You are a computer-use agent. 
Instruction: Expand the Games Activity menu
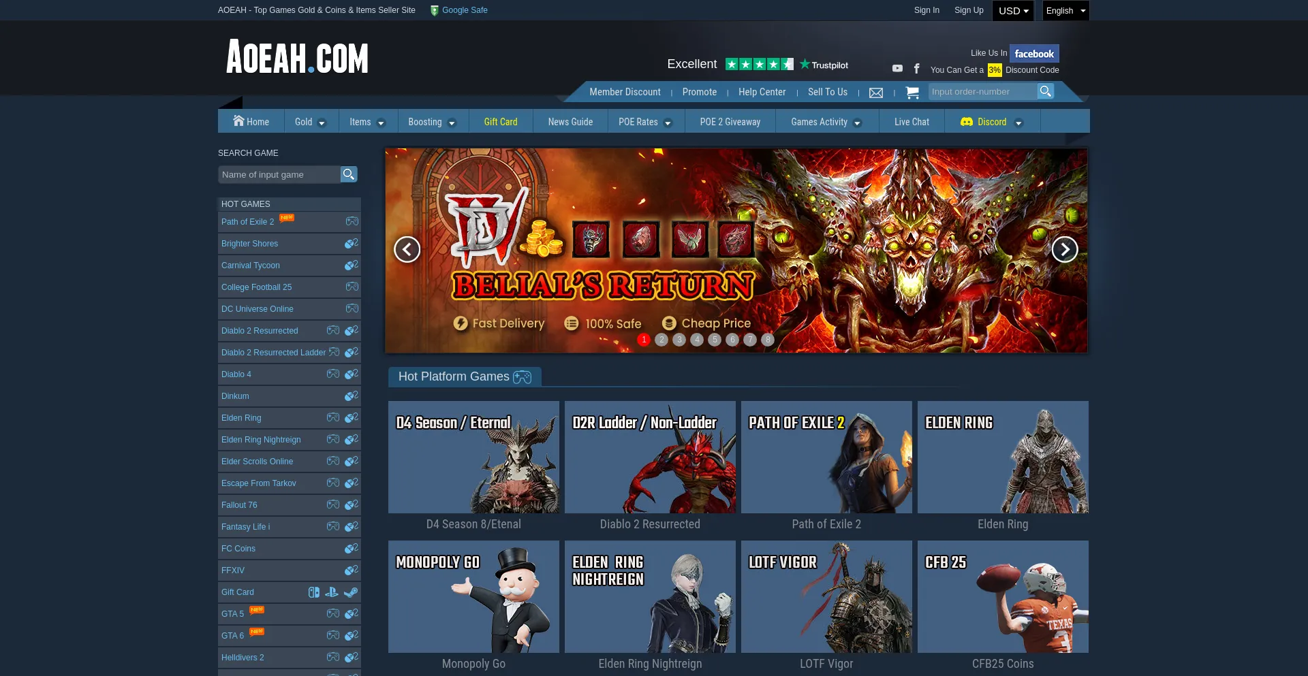coord(826,122)
